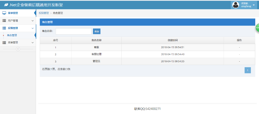The image size is (259, 114).
Task: Select the 客服 role name cell
Action: [96, 47]
